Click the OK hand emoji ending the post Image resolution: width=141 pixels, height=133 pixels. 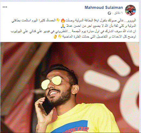(x=55, y=37)
